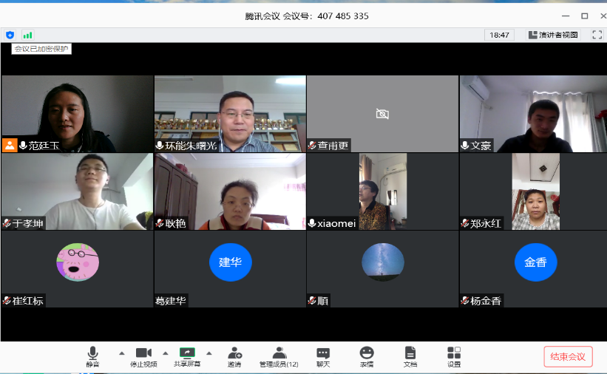The width and height of the screenshot is (607, 374).
Task: Click the 18:47 meeting timer
Action: [500, 35]
